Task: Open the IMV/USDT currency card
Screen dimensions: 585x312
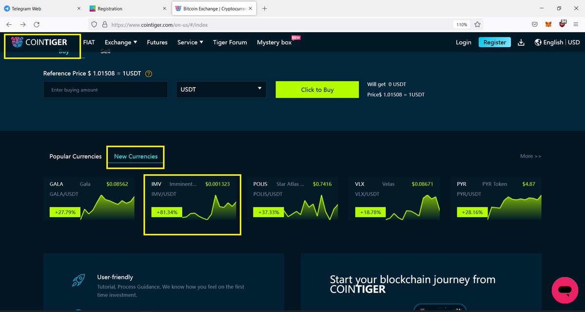Action: 192,199
